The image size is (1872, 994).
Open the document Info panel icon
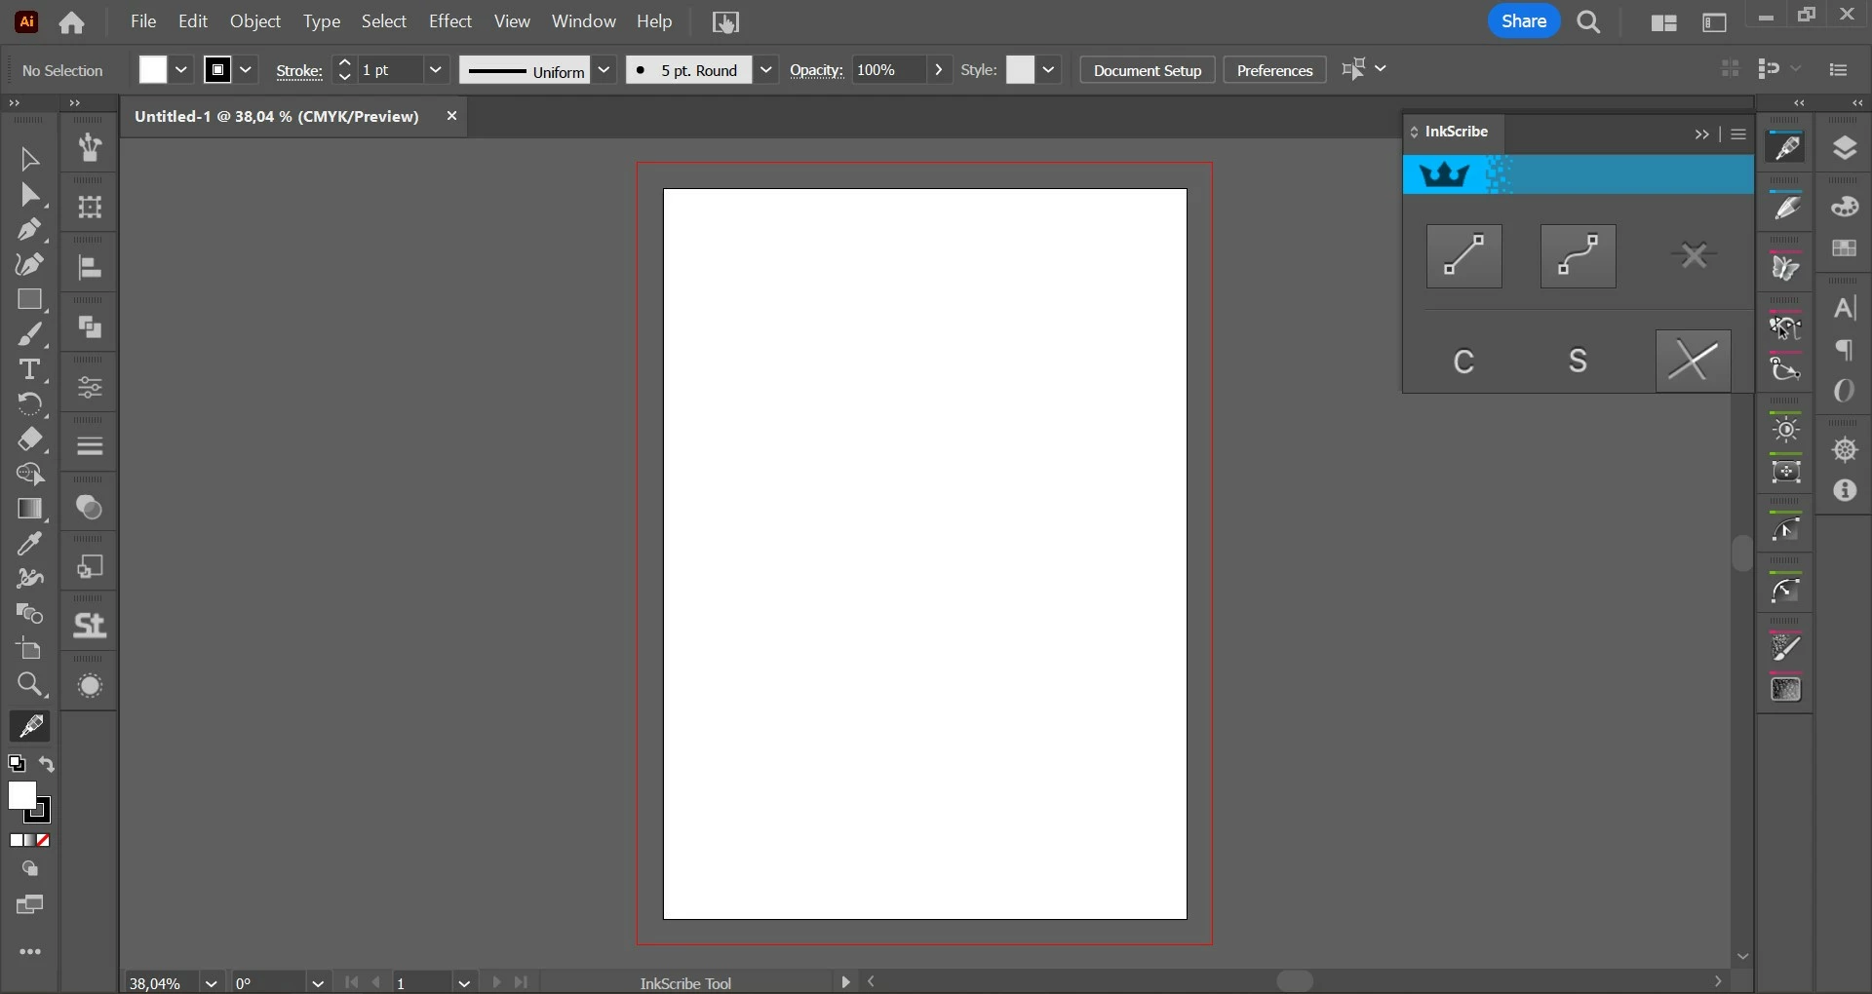[x=1845, y=491]
